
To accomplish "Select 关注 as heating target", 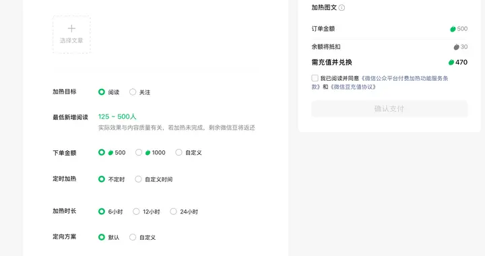I will (133, 92).
